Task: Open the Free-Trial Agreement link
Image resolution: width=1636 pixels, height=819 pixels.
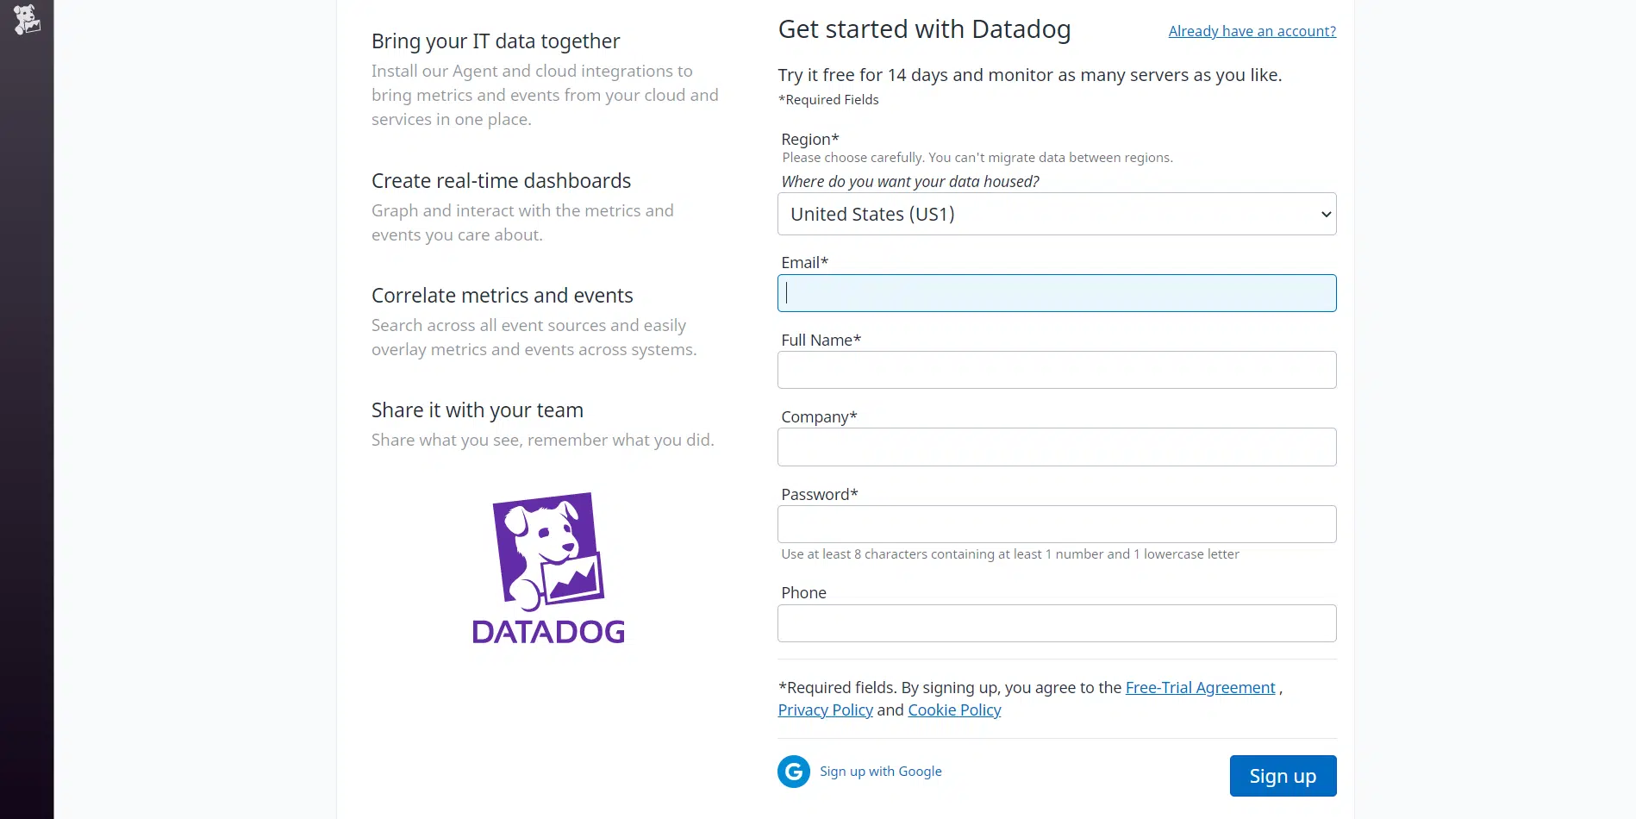Action: click(x=1200, y=688)
